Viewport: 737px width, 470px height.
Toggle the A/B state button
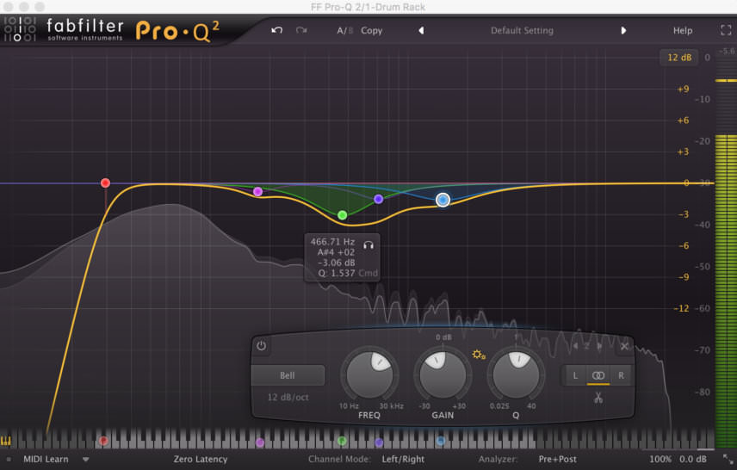tap(344, 30)
